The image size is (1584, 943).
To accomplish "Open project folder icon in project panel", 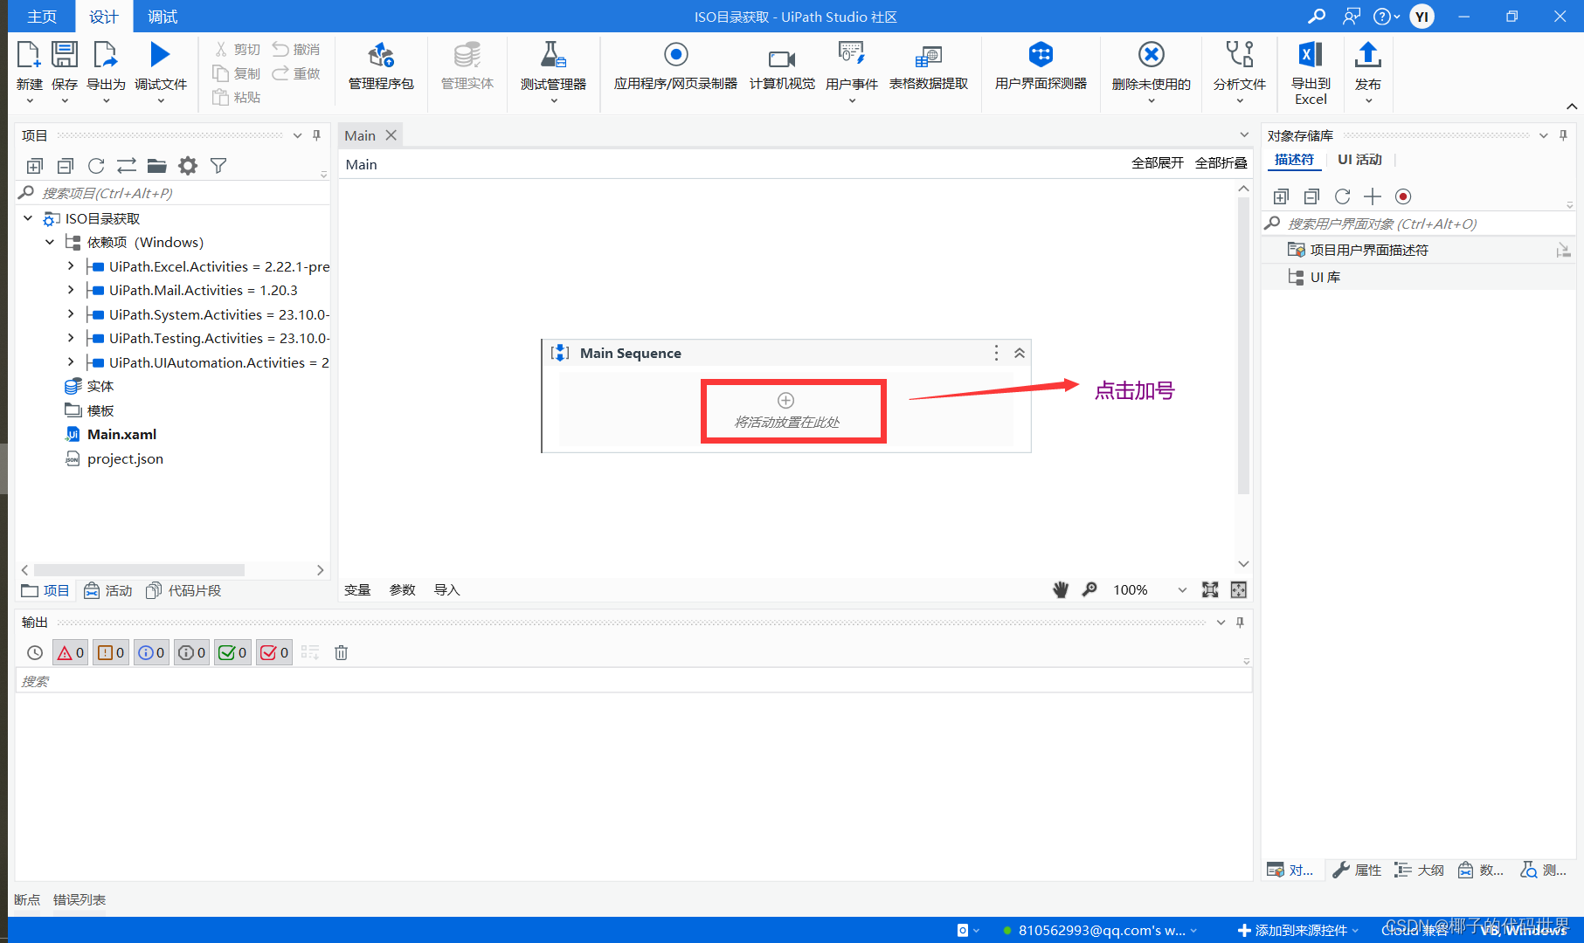I will (157, 165).
